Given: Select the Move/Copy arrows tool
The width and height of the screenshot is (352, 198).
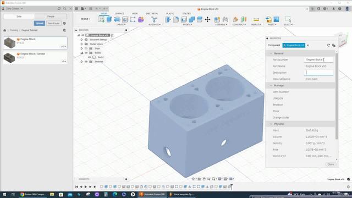Looking at the screenshot, I should click(x=207, y=19).
